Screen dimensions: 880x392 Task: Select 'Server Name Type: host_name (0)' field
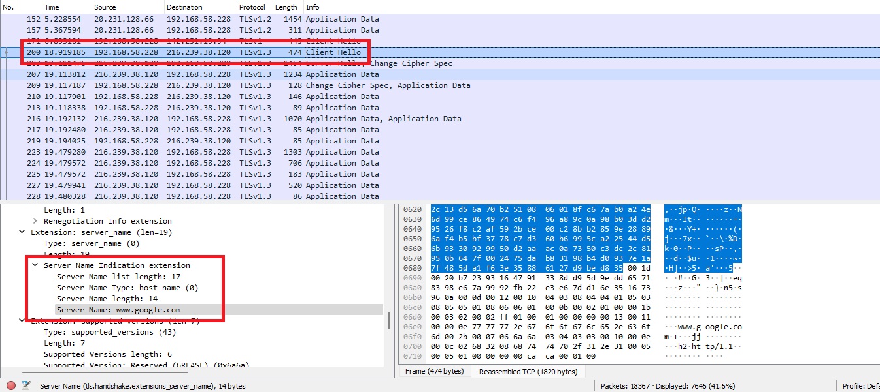tap(127, 288)
